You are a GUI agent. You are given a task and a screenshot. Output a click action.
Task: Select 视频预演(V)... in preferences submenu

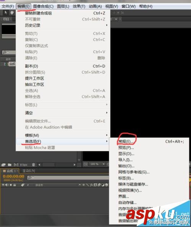tap(149, 190)
